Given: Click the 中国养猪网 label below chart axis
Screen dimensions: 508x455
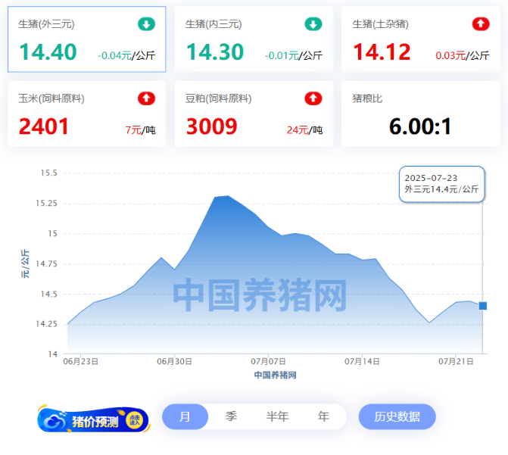Looking at the screenshot, I should [x=275, y=375].
